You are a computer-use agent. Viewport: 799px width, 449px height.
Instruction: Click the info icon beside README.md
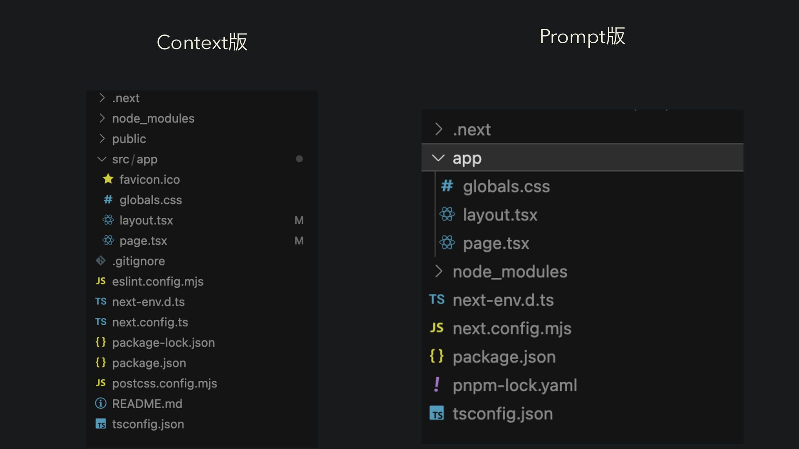pyautogui.click(x=101, y=403)
